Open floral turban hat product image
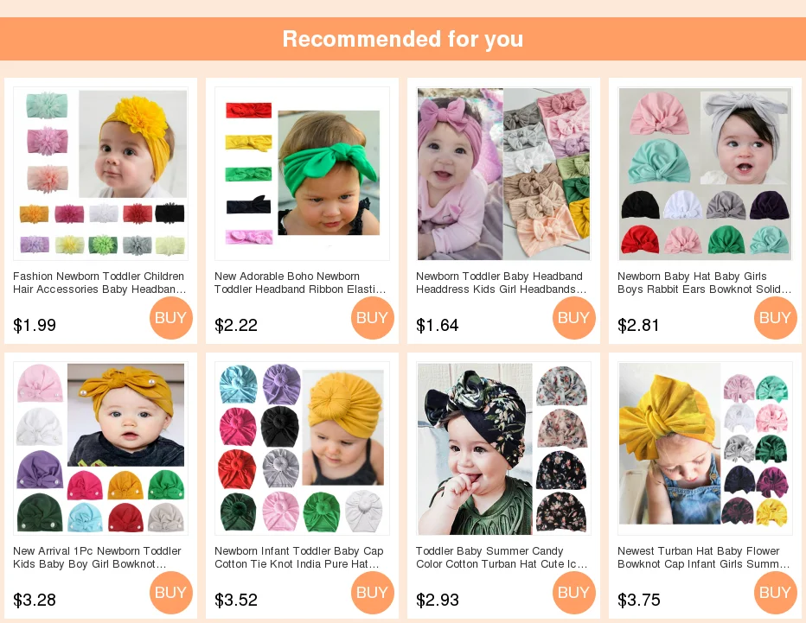 pos(503,448)
